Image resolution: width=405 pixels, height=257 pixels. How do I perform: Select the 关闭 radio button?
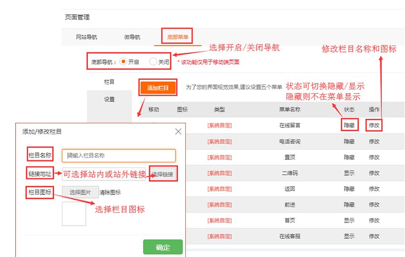pos(153,61)
